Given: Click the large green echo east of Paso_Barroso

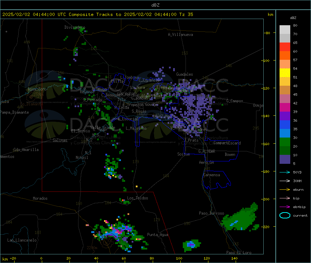Looking at the screenshot, I should click(x=240, y=218).
